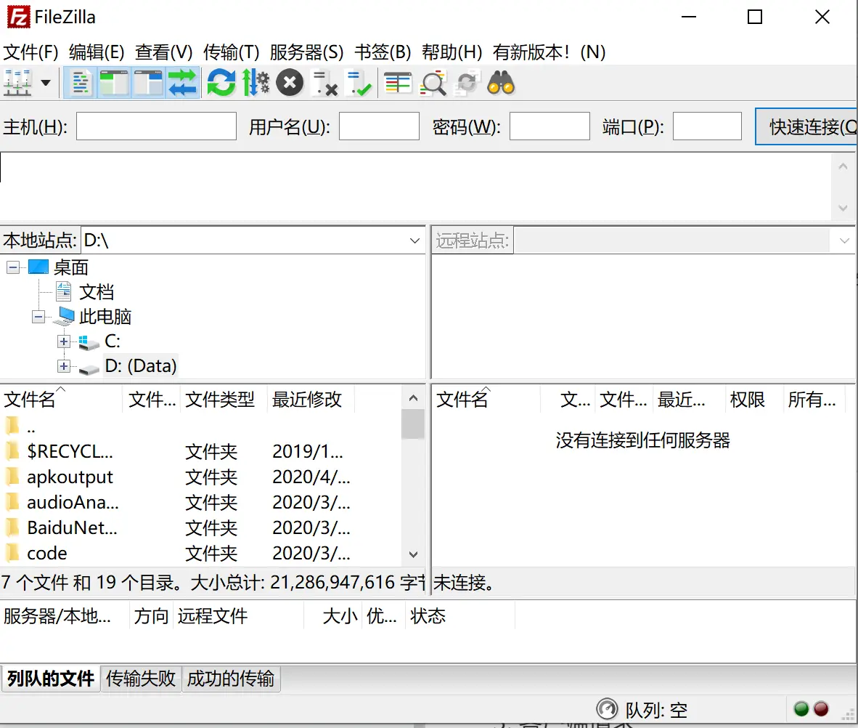This screenshot has height=728, width=858.
Task: Sort remote list by 权限 column
Action: click(x=753, y=400)
